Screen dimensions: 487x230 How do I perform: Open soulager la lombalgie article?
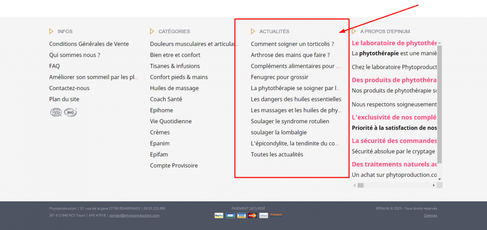pos(279,133)
